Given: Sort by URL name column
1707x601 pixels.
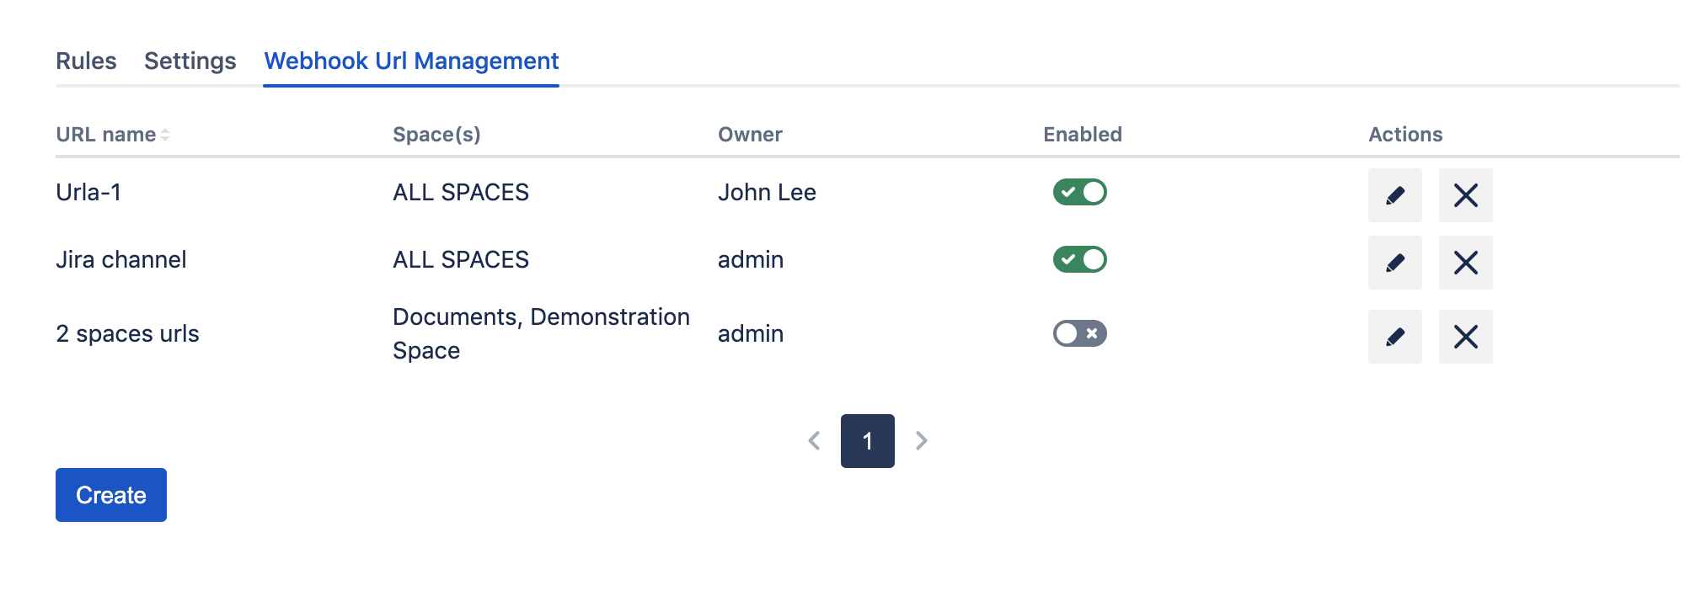Looking at the screenshot, I should (x=113, y=135).
